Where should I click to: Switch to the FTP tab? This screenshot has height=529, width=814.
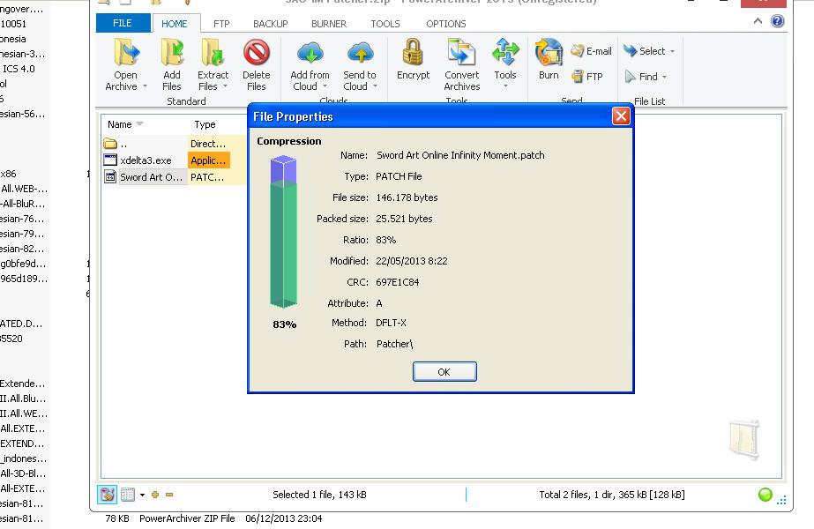click(x=221, y=24)
